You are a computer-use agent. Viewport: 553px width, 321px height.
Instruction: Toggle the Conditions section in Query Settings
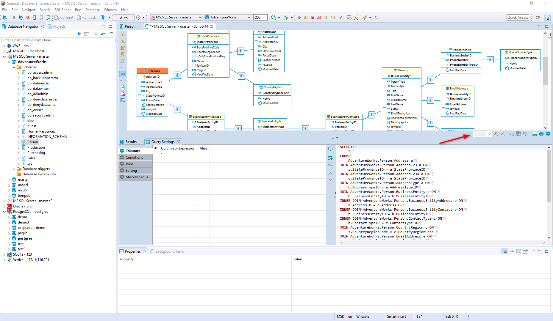[x=135, y=157]
